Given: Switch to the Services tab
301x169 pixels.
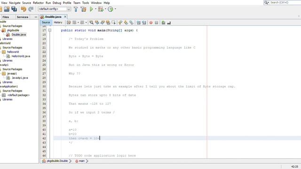Looking at the screenshot, I should pyautogui.click(x=23, y=17).
